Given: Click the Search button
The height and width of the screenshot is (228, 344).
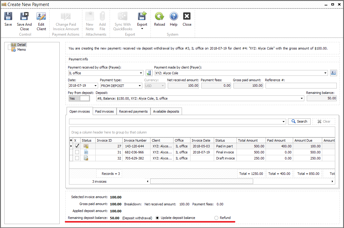Looking at the screenshot, I should pyautogui.click(x=299, y=121).
